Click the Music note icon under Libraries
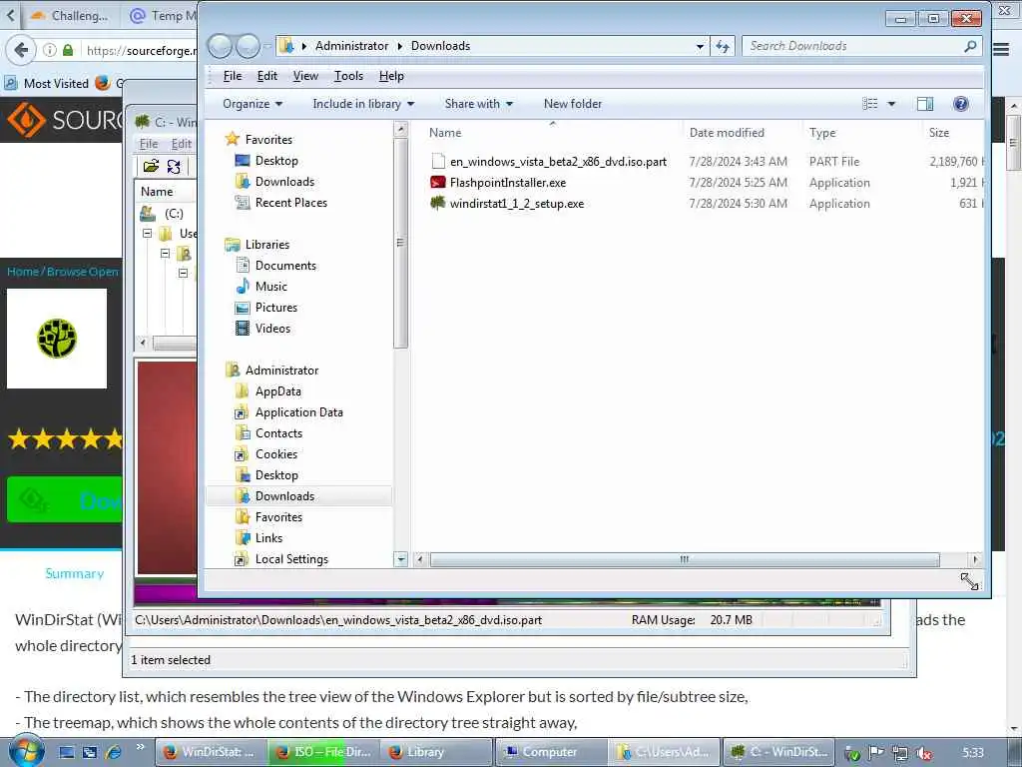This screenshot has width=1022, height=767. point(243,287)
